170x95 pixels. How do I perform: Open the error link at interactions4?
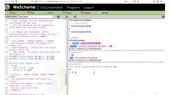[x=85, y=48]
